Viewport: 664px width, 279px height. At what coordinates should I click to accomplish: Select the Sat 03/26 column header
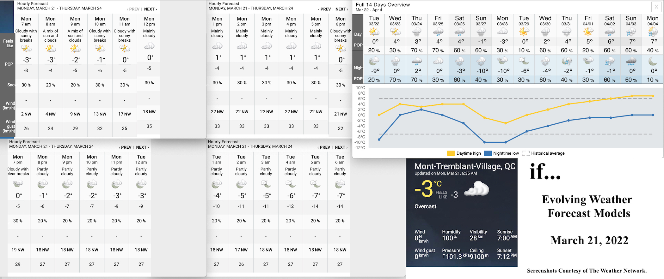tap(459, 21)
